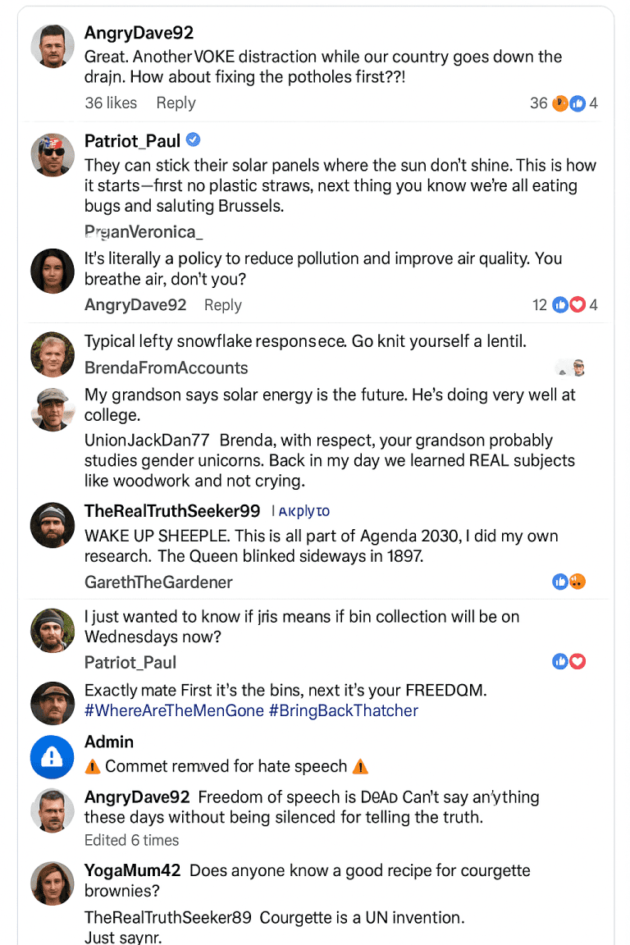Click the heart reaction under VeganVeronica's reply
The width and height of the screenshot is (630, 945).
pyautogui.click(x=578, y=304)
